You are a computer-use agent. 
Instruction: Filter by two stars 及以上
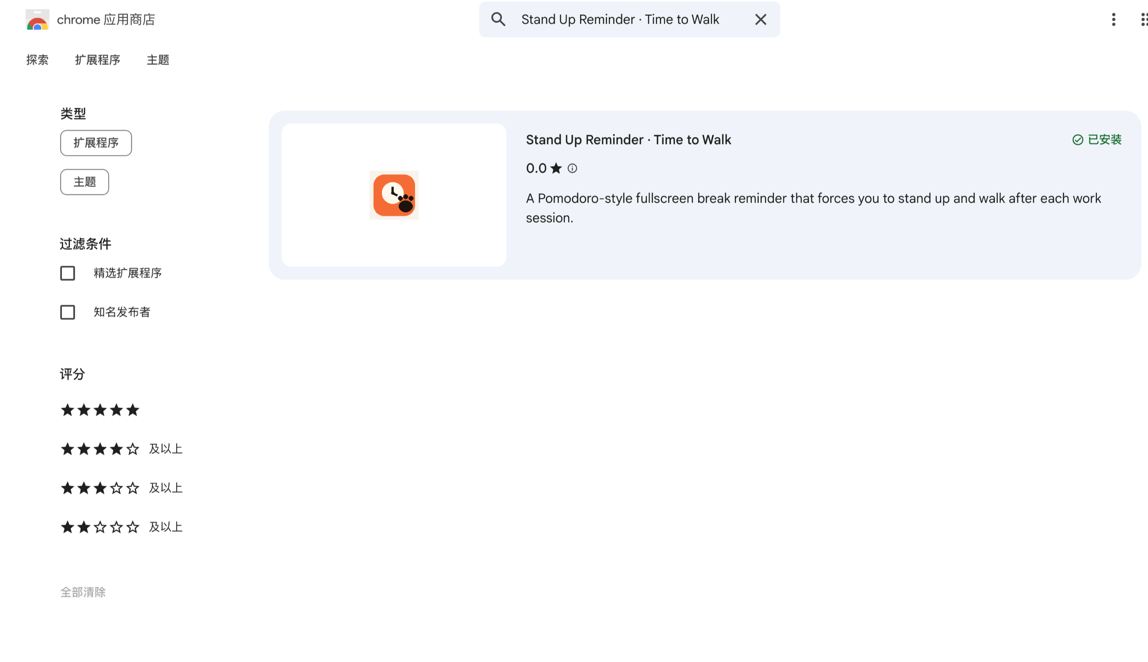121,527
